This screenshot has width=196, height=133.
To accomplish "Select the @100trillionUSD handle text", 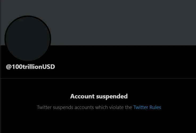I will pos(30,67).
